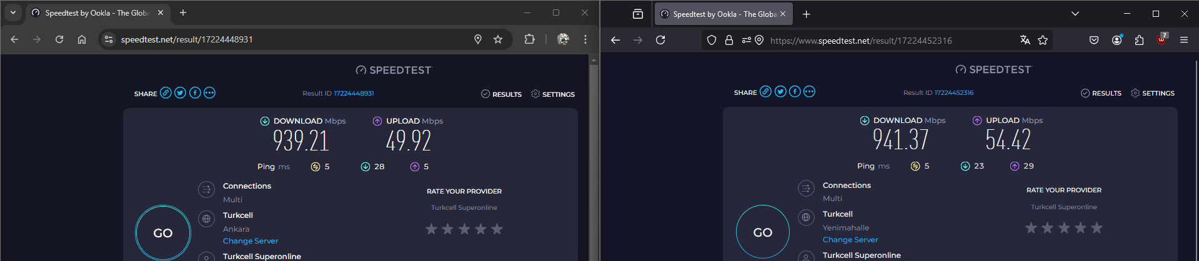Reload the page in Chrome window
Viewport: 1199px width, 261px height.
pos(59,39)
